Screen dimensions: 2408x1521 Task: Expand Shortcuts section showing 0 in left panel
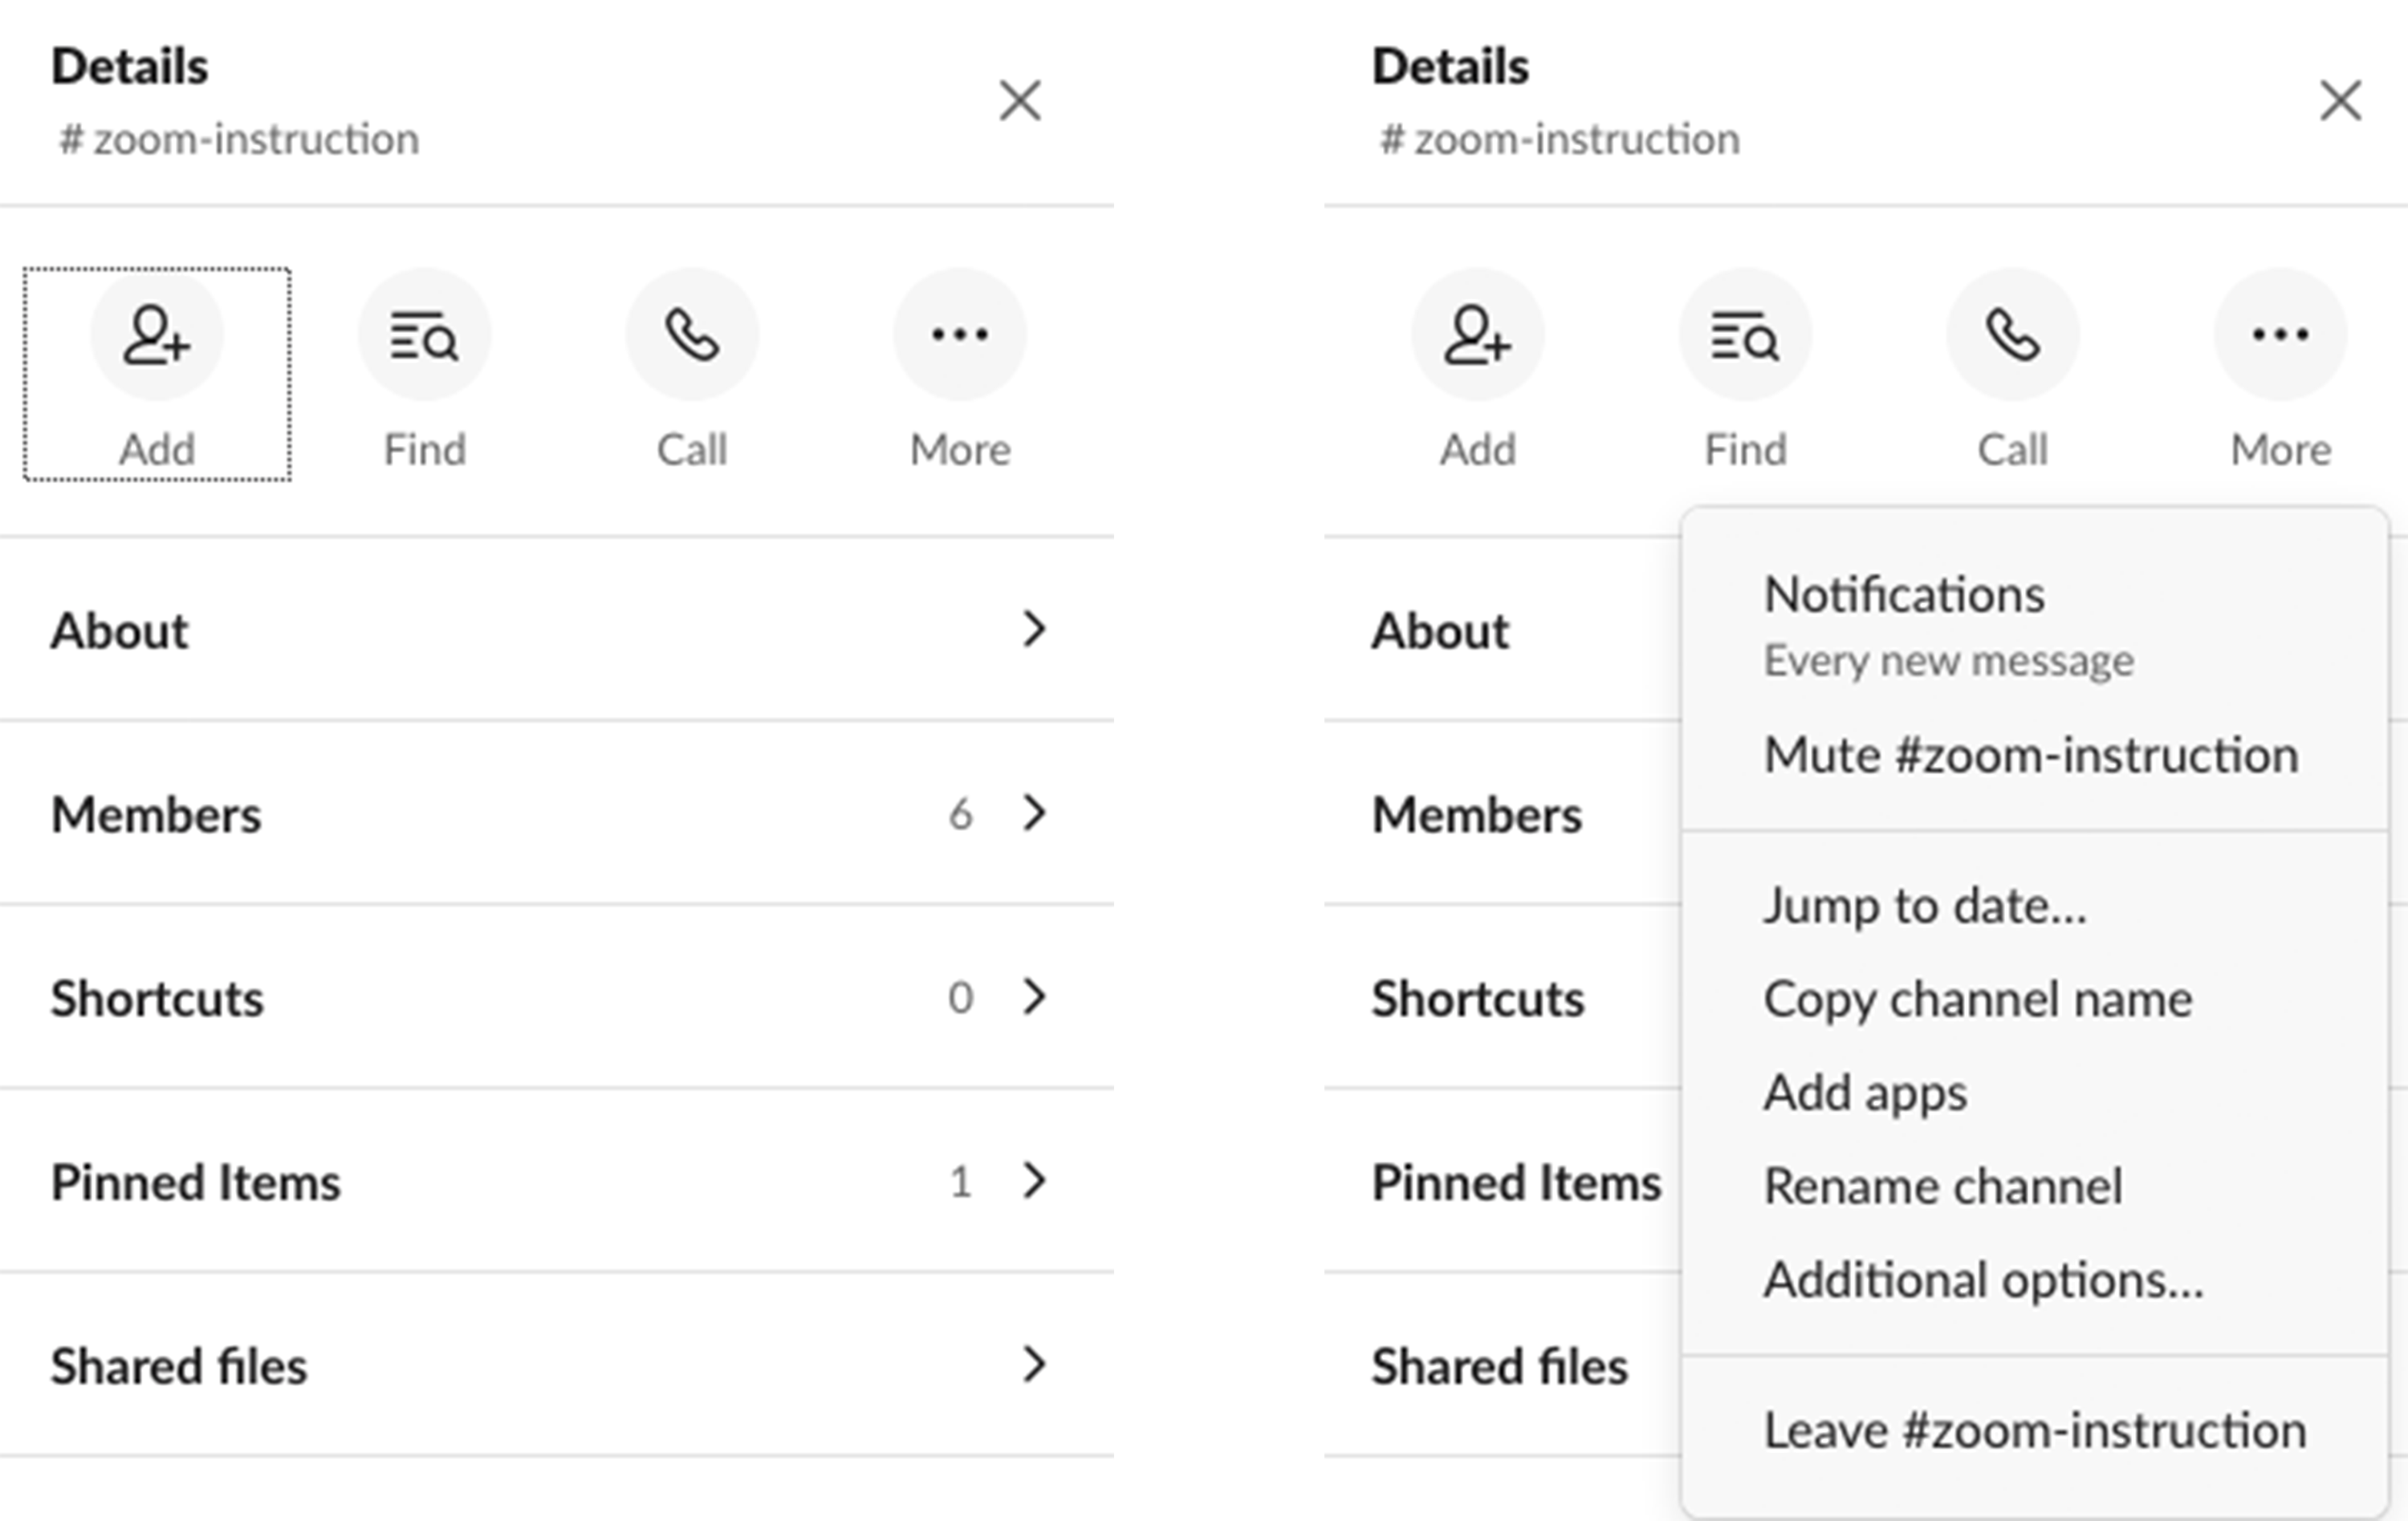[556, 997]
